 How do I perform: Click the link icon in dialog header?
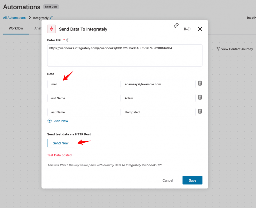[x=176, y=25]
